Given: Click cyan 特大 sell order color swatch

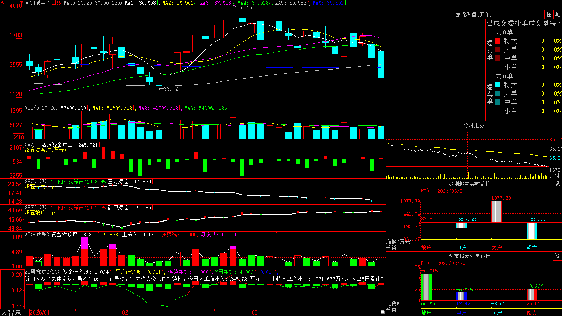Looking at the screenshot, I should click(497, 85).
